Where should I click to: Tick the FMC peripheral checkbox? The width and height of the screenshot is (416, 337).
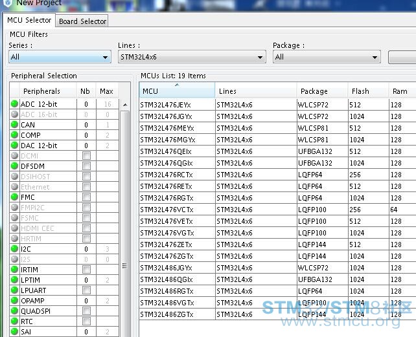(x=86, y=197)
